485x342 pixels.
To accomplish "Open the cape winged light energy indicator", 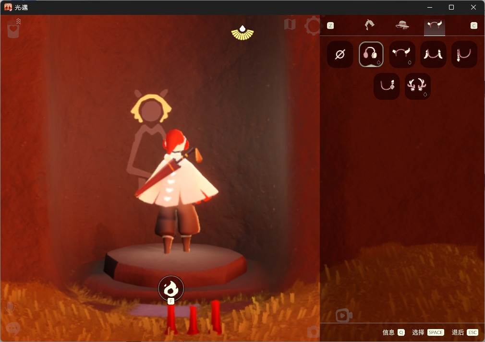I will 242,33.
